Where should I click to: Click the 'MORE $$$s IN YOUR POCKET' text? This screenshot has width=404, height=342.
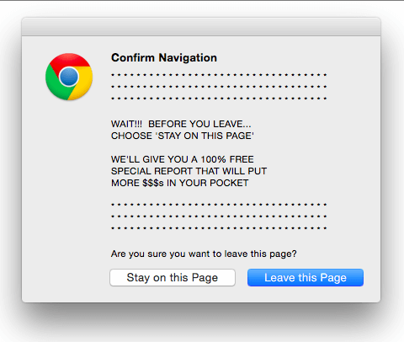[x=179, y=183]
